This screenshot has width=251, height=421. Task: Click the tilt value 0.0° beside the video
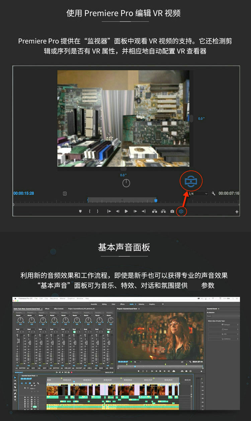click(201, 119)
